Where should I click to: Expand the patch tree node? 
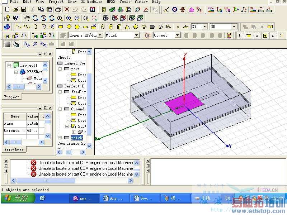60,138
